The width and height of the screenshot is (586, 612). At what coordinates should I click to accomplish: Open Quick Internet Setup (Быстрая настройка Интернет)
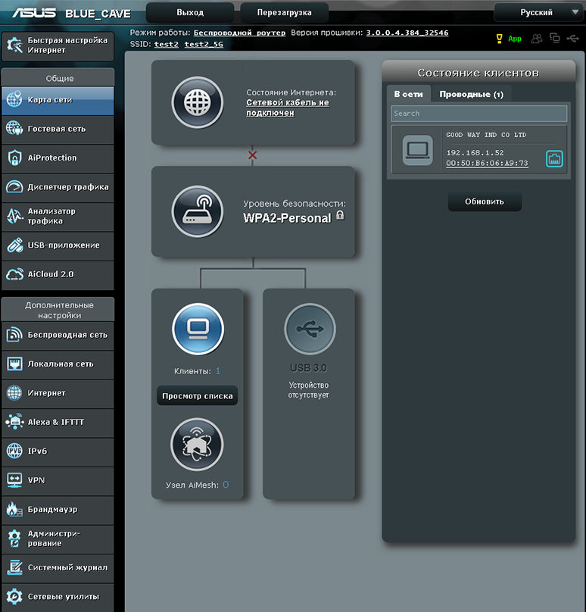tap(58, 45)
